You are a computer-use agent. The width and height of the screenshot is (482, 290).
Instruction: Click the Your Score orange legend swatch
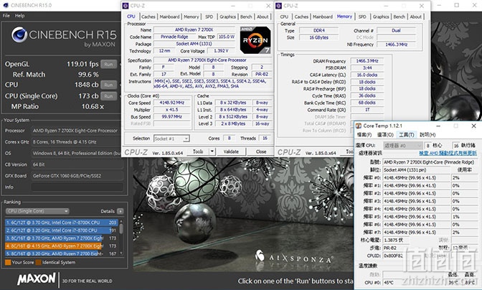(x=8, y=262)
